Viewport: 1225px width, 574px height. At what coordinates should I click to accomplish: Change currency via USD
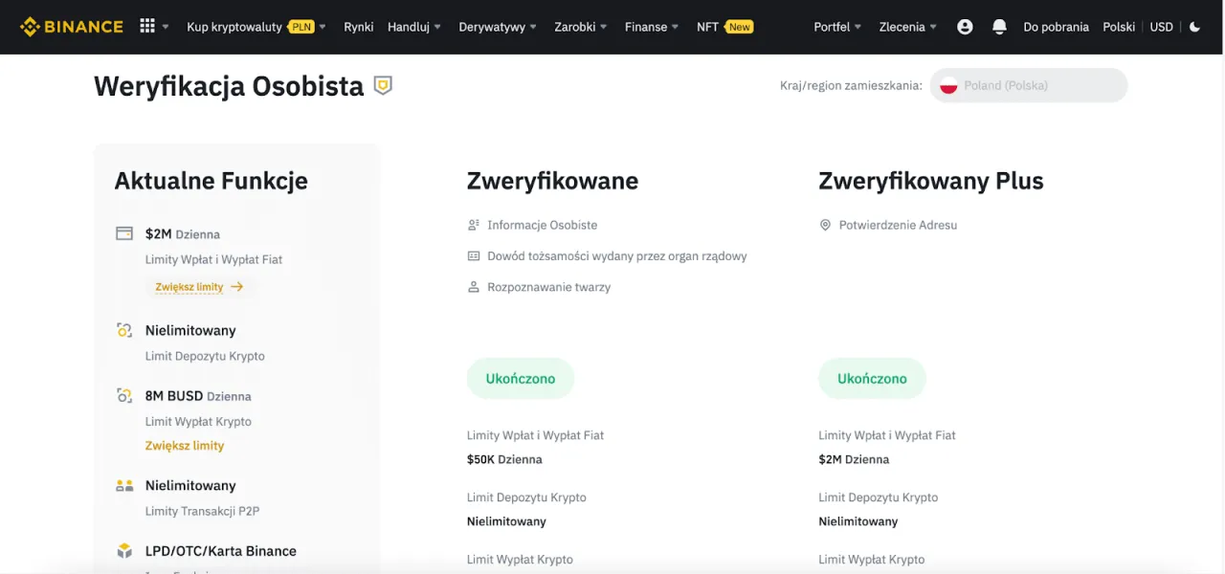pyautogui.click(x=1161, y=27)
